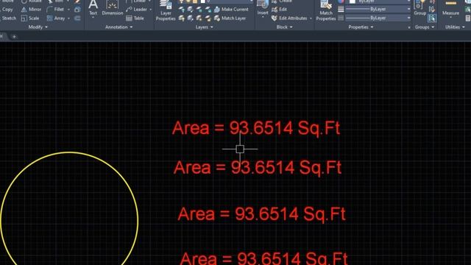The width and height of the screenshot is (471, 265).
Task: Select the third Area = 93.6514 Sq.Ft text
Action: (261, 214)
